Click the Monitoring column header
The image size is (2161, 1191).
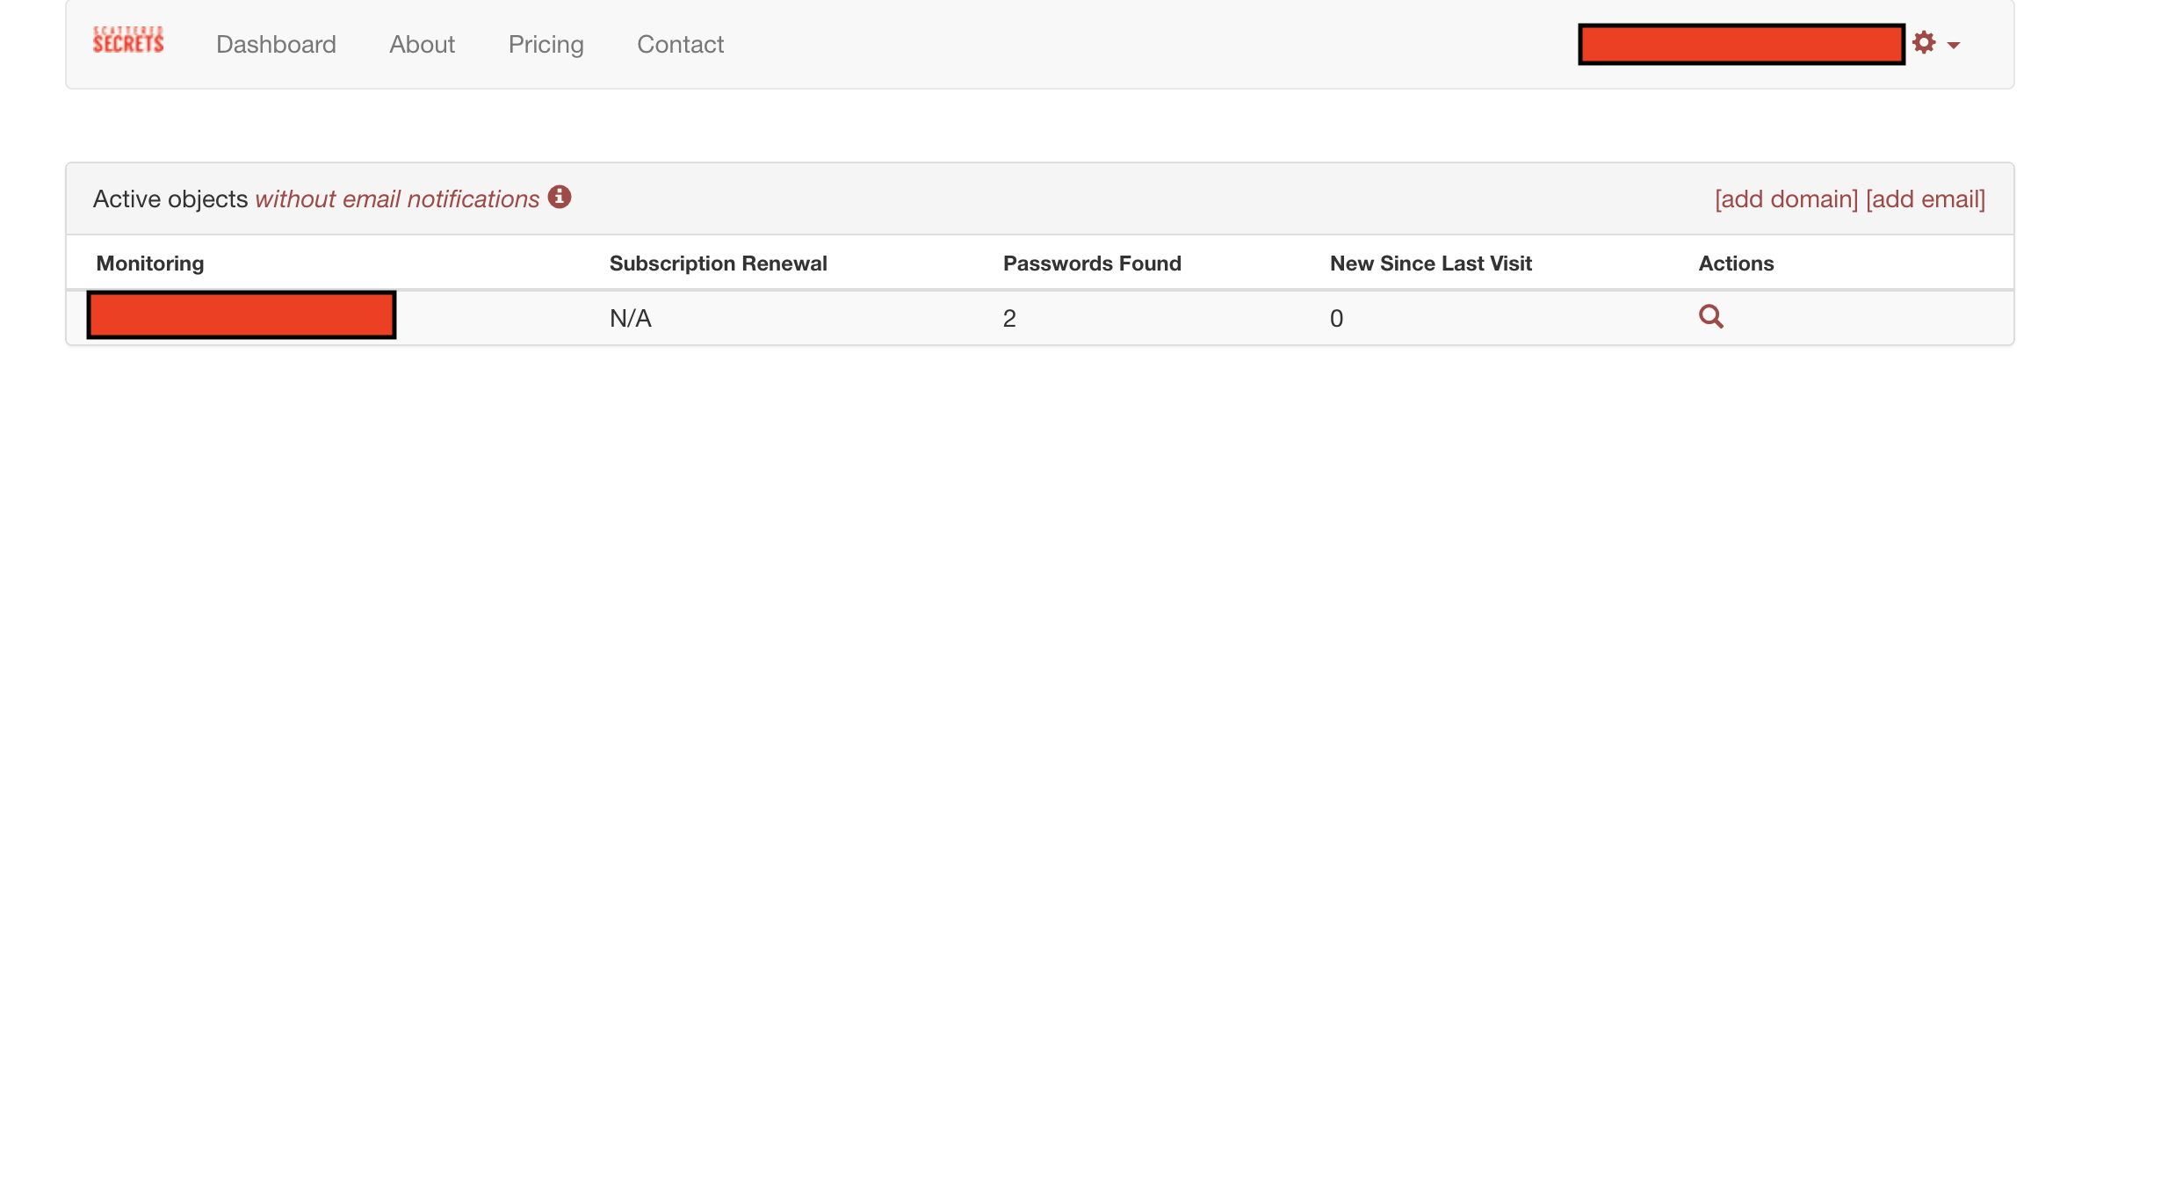pyautogui.click(x=150, y=263)
